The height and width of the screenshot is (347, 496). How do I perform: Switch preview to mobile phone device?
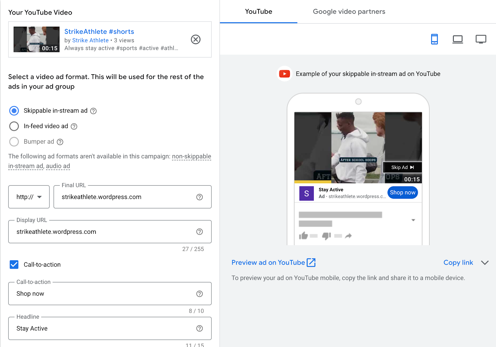point(435,39)
